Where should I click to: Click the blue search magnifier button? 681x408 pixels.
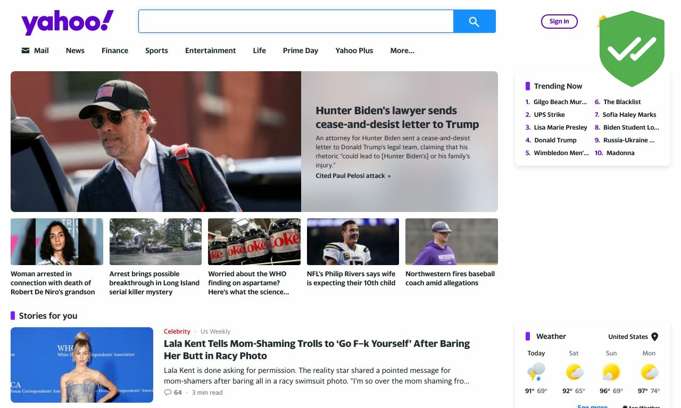474,21
